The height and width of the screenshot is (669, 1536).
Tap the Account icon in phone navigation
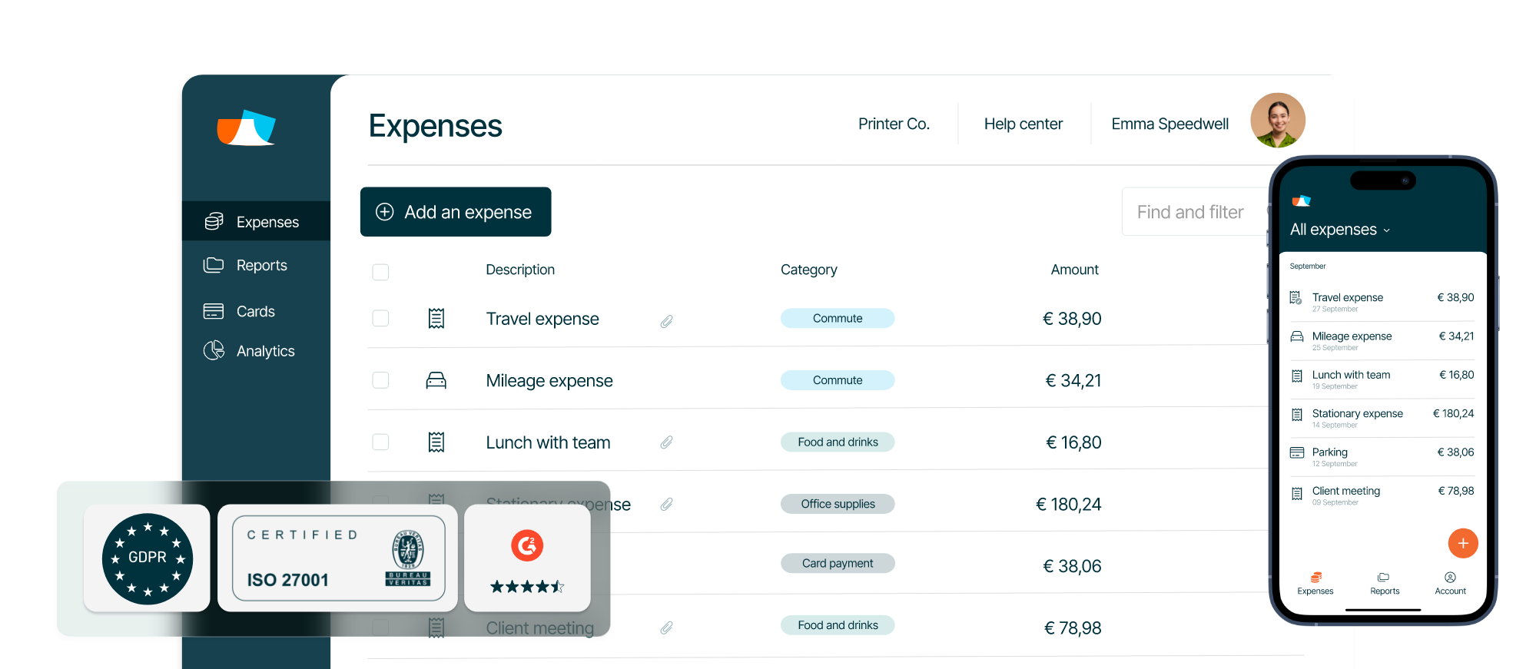click(x=1450, y=583)
